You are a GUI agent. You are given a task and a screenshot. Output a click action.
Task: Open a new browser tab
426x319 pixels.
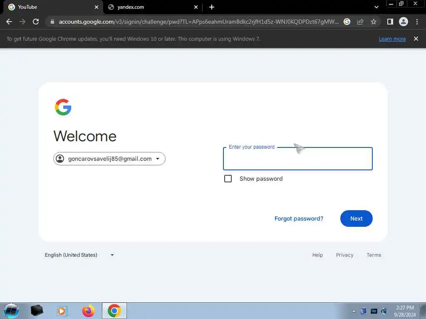[212, 7]
